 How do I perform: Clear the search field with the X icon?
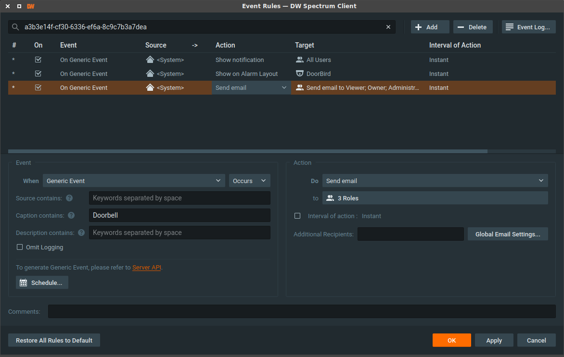pyautogui.click(x=388, y=27)
